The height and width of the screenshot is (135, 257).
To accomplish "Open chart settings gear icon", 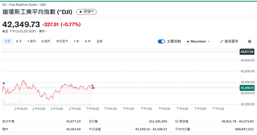I will [x=250, y=41].
